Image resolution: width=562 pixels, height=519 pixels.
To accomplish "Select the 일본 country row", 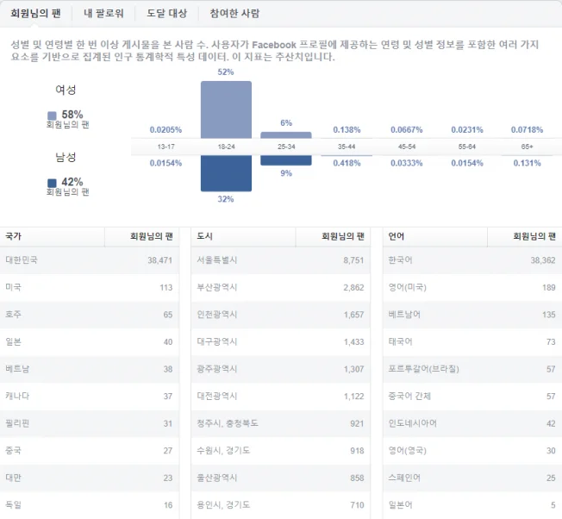I will click(x=90, y=342).
